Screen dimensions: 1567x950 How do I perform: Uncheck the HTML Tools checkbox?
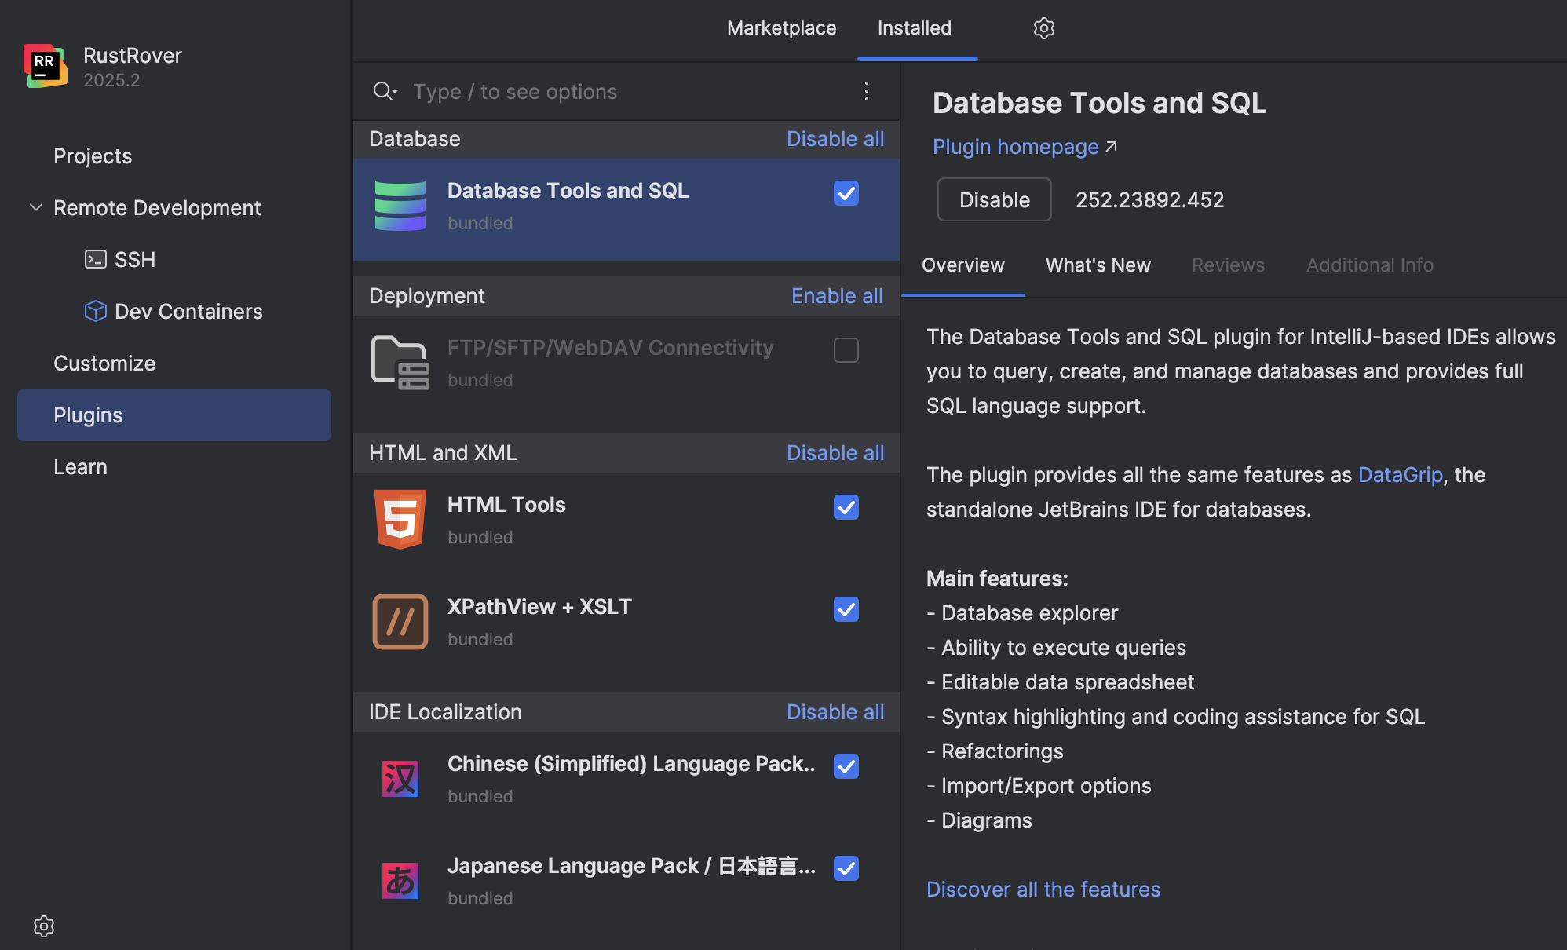(x=846, y=507)
